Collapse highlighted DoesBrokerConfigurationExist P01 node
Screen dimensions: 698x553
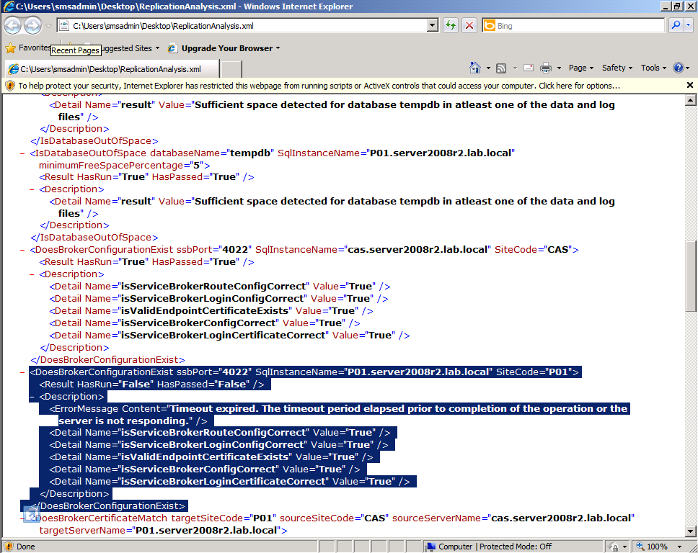[x=22, y=372]
